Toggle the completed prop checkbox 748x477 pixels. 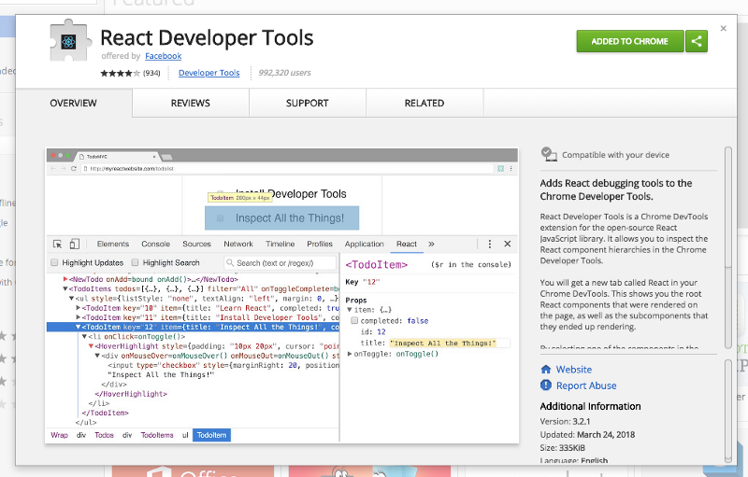[x=354, y=320]
